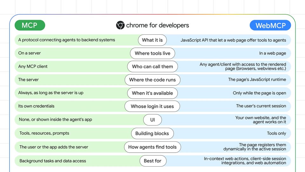Click the 'Its own credentials' text
Viewport: 305px width, 172px height.
pos(36,106)
